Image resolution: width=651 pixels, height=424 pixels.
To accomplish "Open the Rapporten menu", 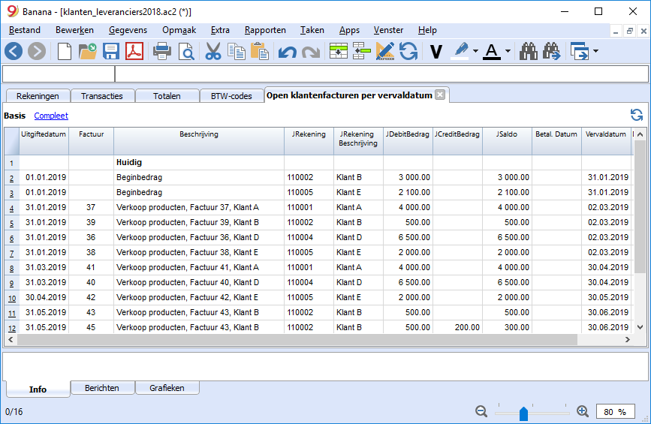I will coord(265,30).
